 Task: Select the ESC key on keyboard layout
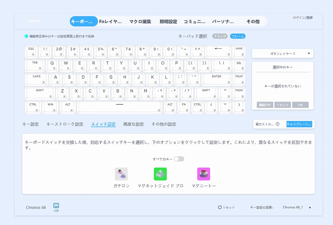(x=32, y=52)
